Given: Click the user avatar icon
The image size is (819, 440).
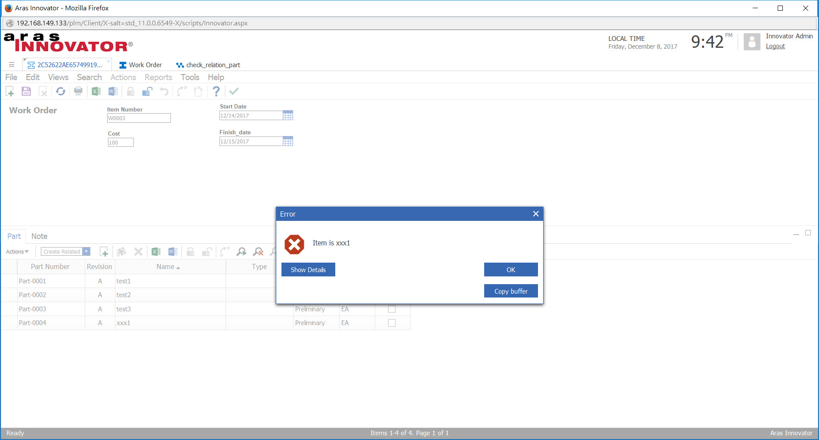Looking at the screenshot, I should pos(752,42).
